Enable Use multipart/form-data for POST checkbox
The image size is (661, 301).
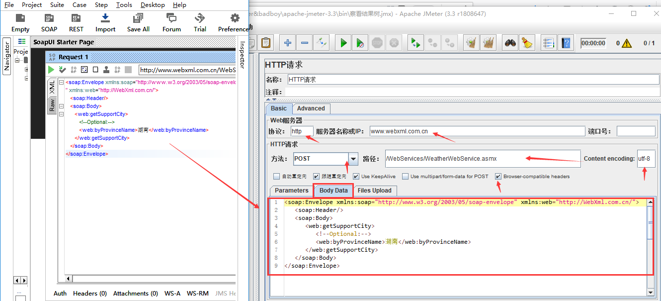point(405,177)
